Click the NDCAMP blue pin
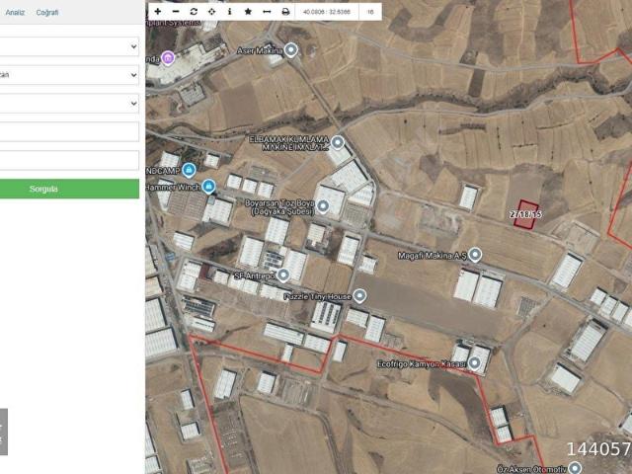 (189, 170)
